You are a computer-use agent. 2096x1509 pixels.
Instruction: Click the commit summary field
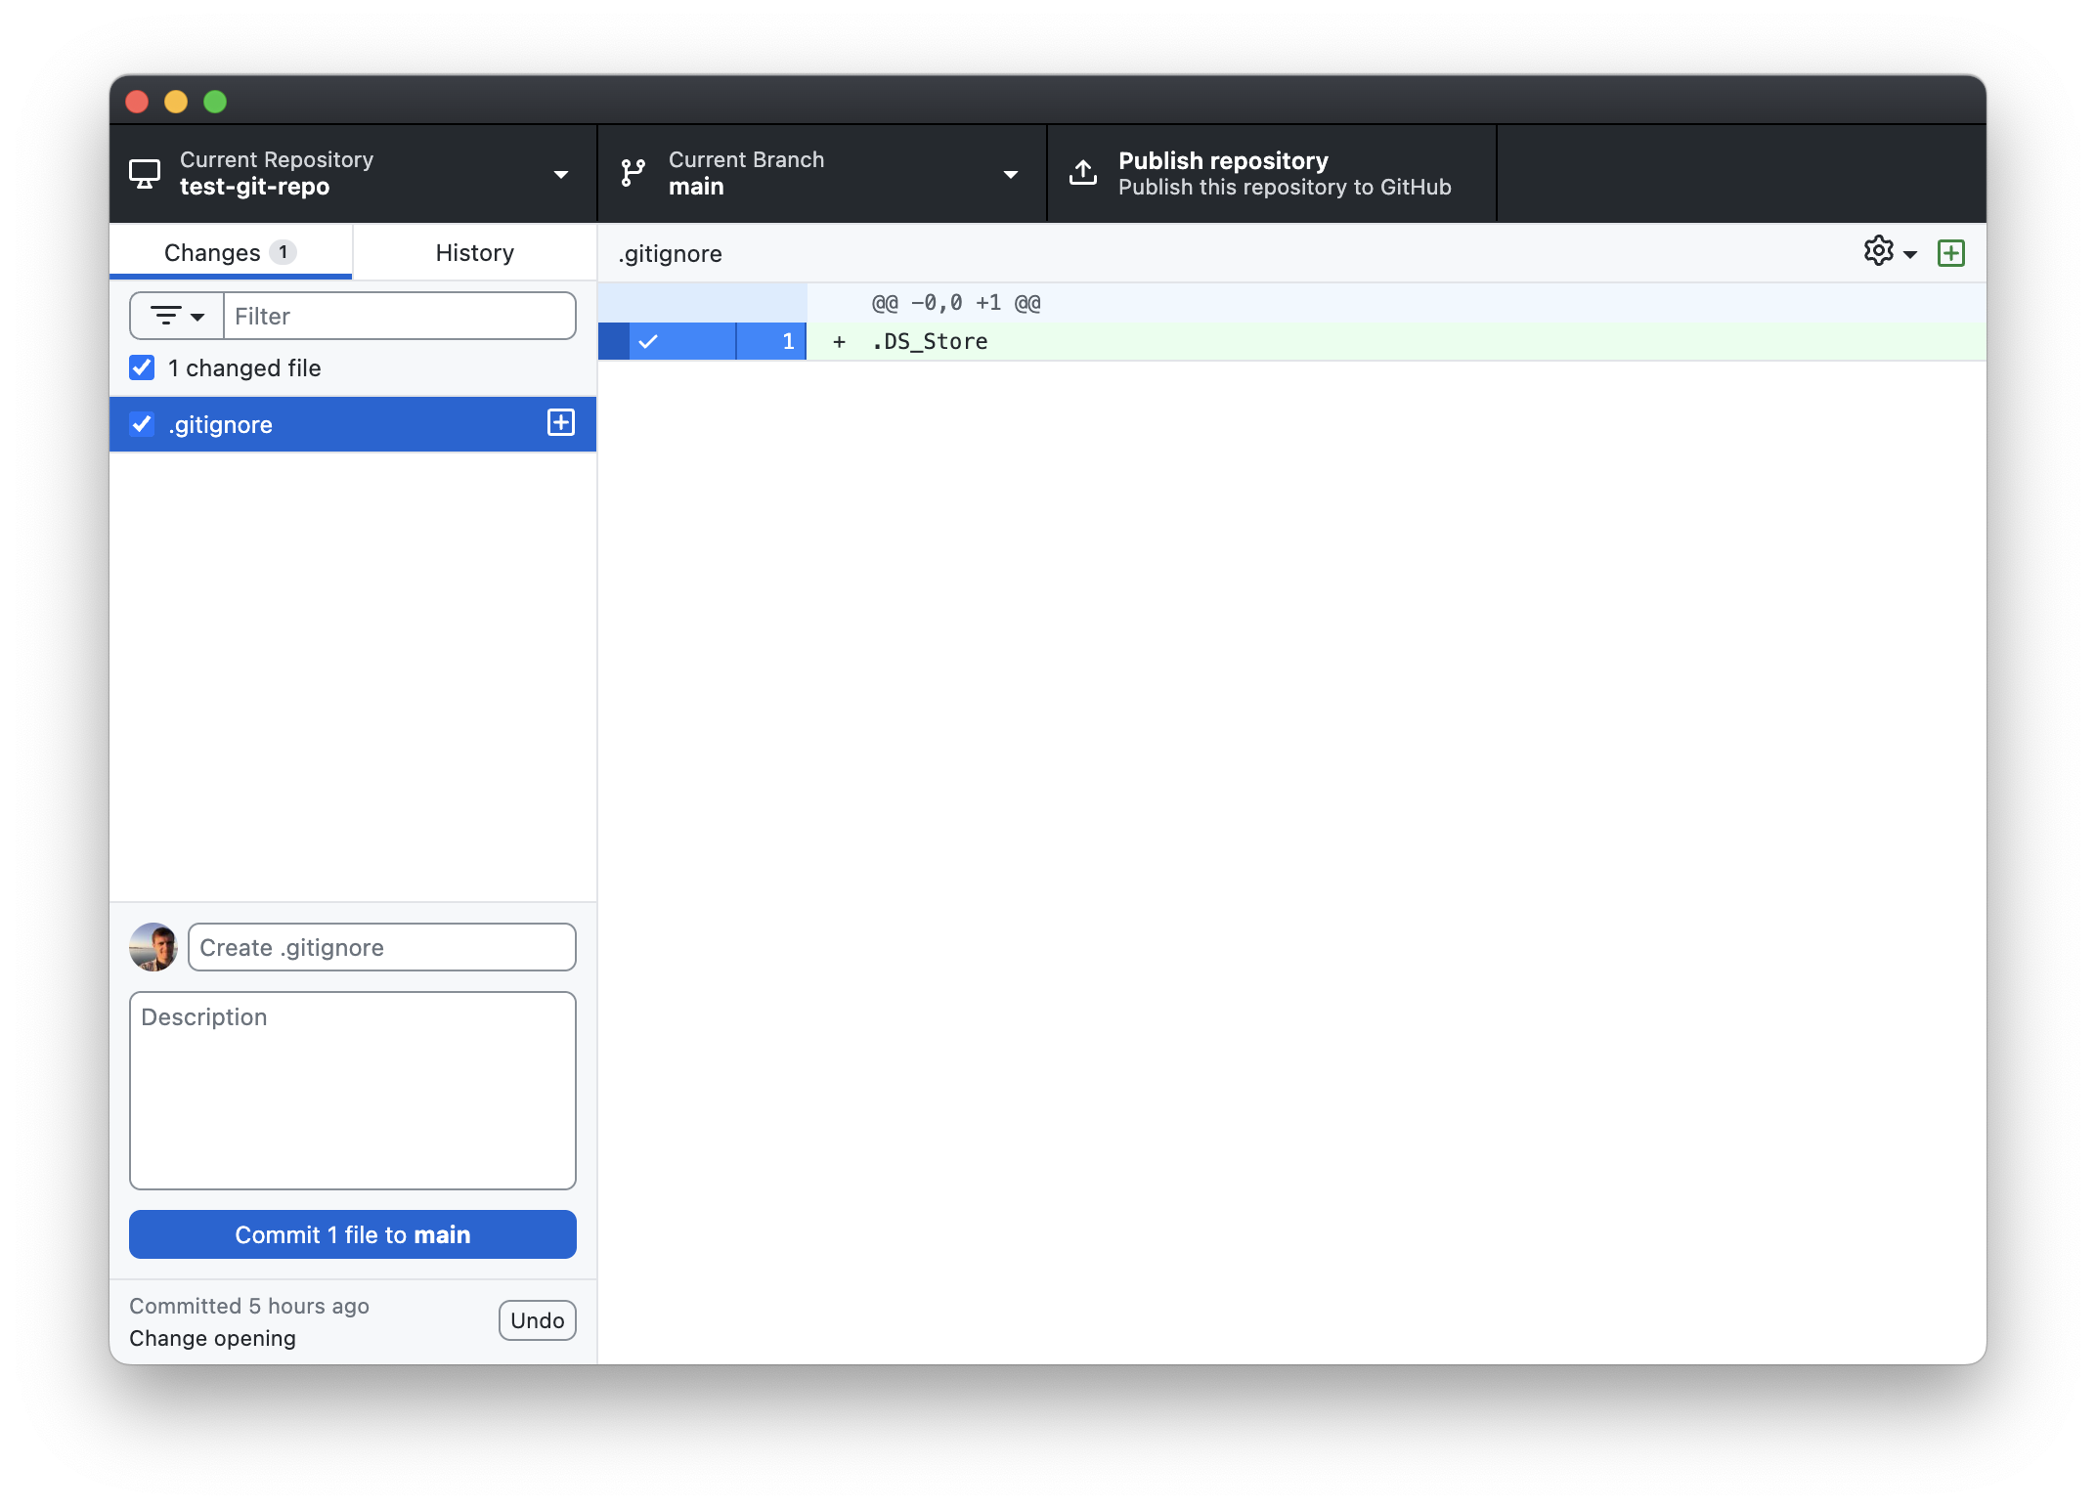[382, 947]
